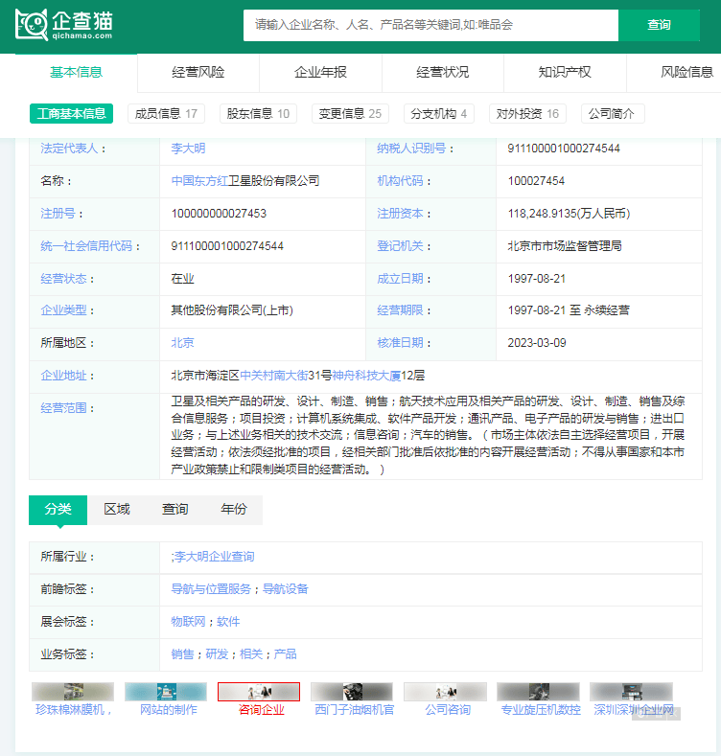Viewport: 721px width, 756px height.
Task: Select the 成员信息 17 sub-tab
Action: [x=166, y=114]
